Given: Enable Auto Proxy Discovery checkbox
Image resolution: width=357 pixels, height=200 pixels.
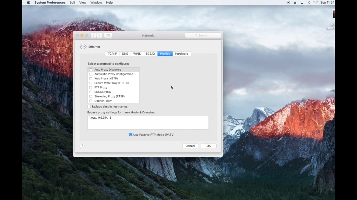Looking at the screenshot, I should (x=91, y=70).
